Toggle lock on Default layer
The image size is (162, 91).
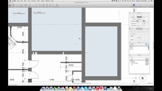pyautogui.click(x=147, y=62)
